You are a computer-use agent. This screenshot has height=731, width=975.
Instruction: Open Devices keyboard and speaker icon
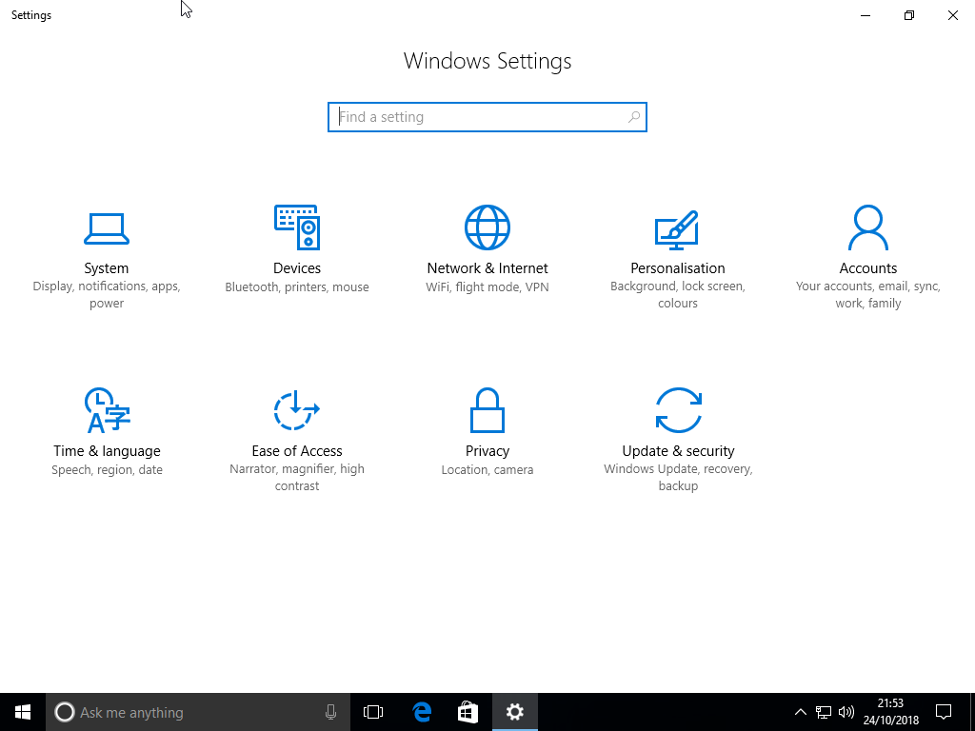[x=297, y=227]
